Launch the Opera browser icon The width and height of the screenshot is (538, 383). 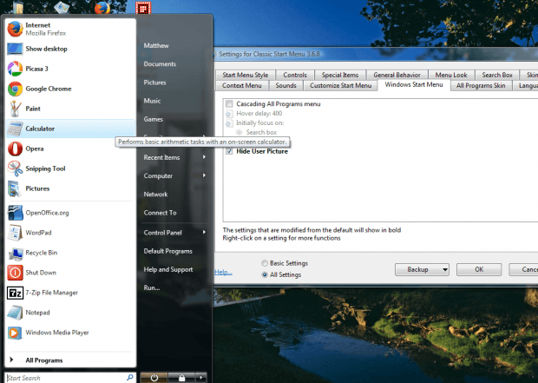(15, 149)
